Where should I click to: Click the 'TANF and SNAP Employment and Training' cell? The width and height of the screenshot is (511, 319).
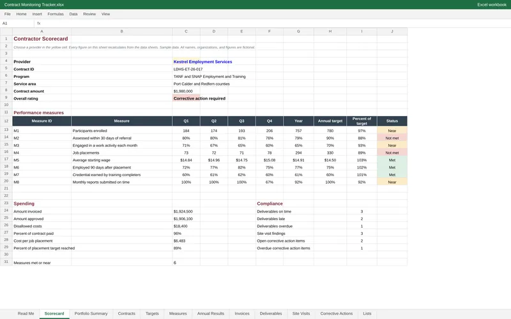[186, 77]
